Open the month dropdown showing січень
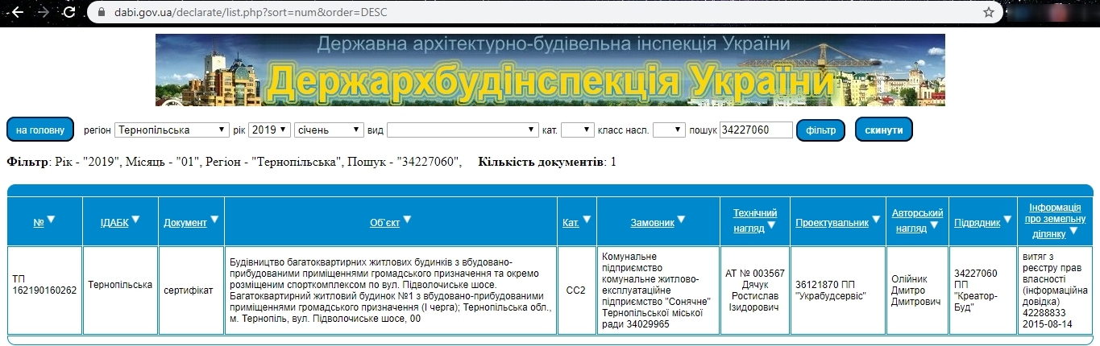 click(330, 130)
